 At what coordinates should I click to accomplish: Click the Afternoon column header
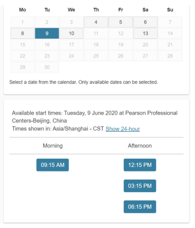coord(140,145)
